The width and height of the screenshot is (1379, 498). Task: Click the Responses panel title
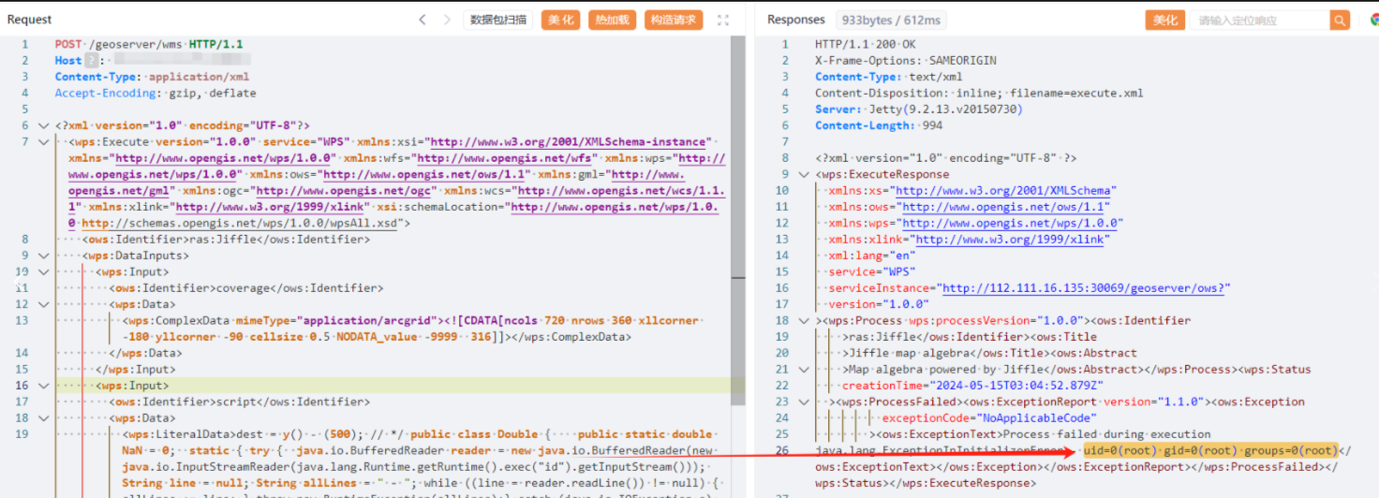point(796,20)
